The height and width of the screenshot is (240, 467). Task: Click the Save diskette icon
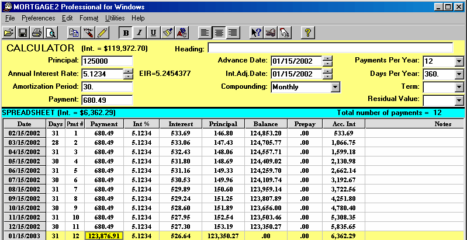pyautogui.click(x=23, y=33)
